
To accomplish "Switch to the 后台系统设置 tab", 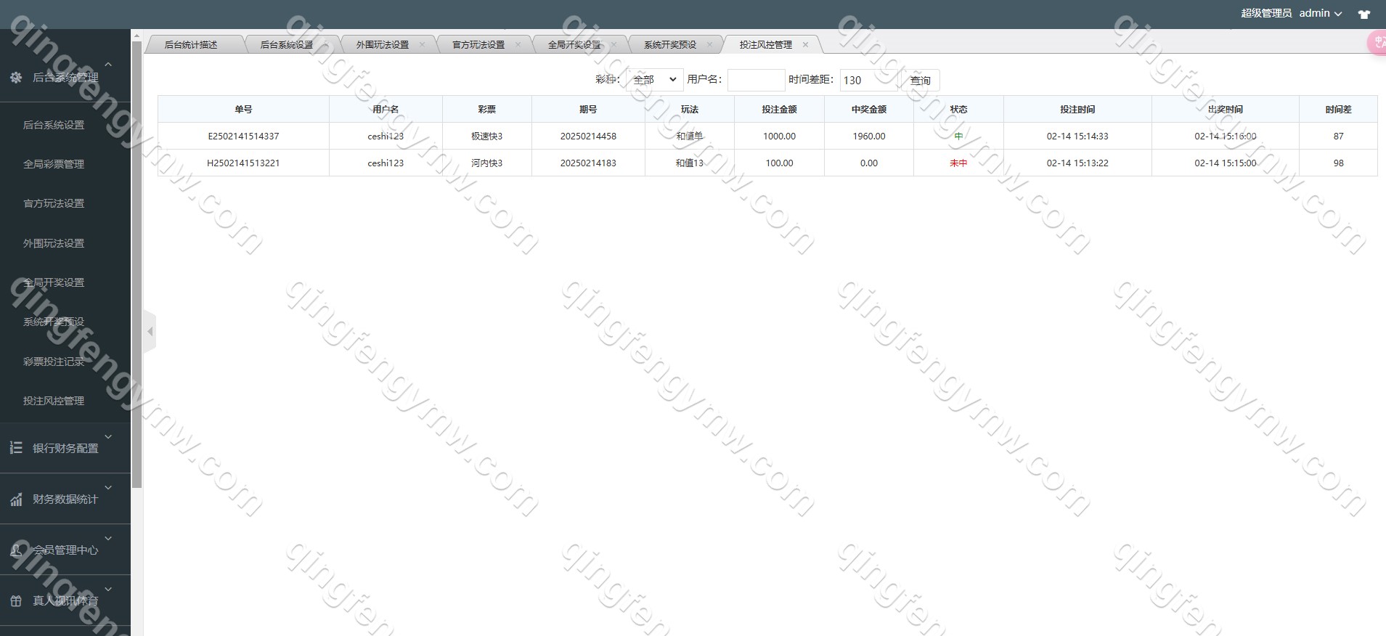I will pos(287,45).
